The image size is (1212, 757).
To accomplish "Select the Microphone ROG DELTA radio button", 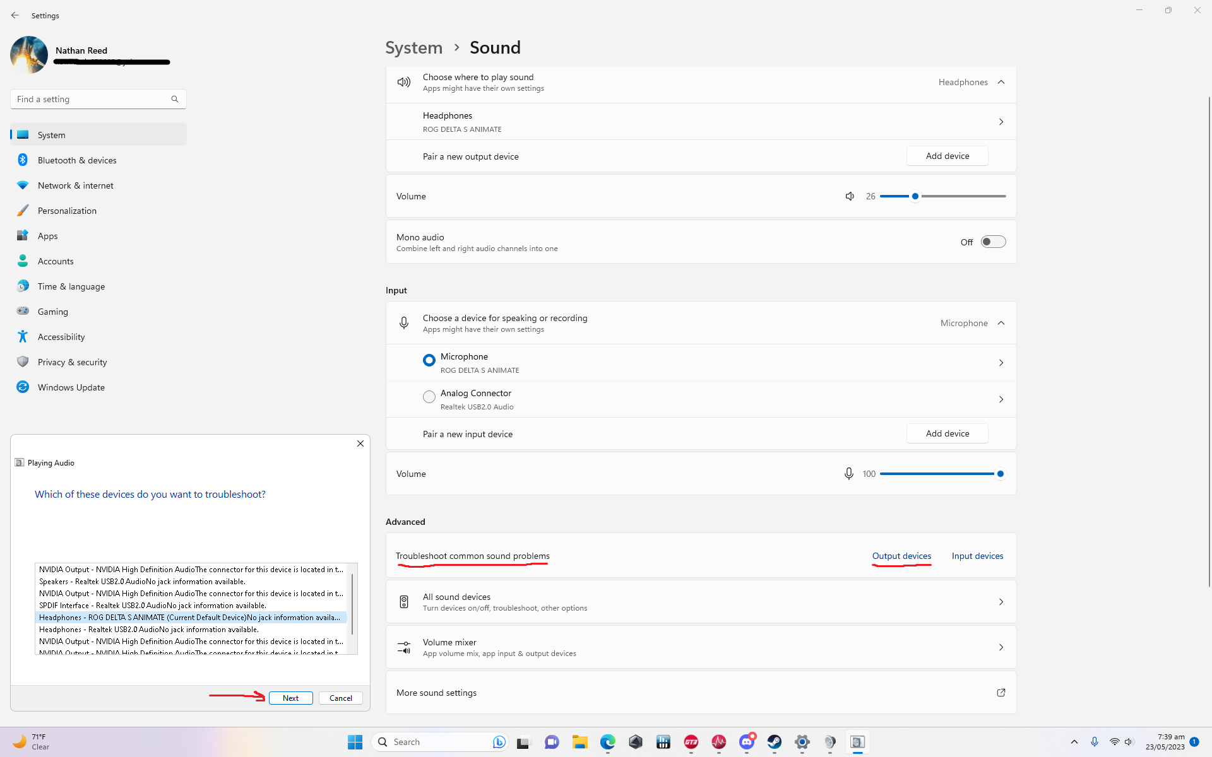I will point(429,360).
